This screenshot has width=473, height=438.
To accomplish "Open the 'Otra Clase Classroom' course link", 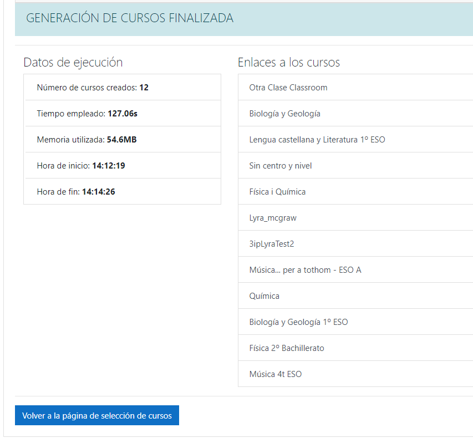I will tap(288, 88).
